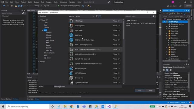Expand the Online node
The height and width of the screenshot is (109, 194).
[x=39, y=62]
